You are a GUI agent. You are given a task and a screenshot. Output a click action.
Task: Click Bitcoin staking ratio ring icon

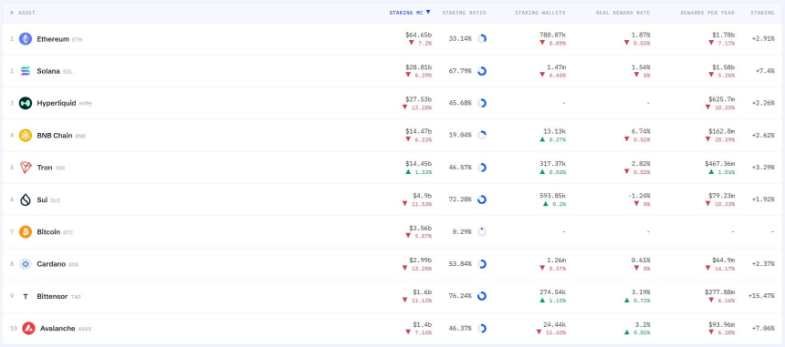[x=482, y=231]
